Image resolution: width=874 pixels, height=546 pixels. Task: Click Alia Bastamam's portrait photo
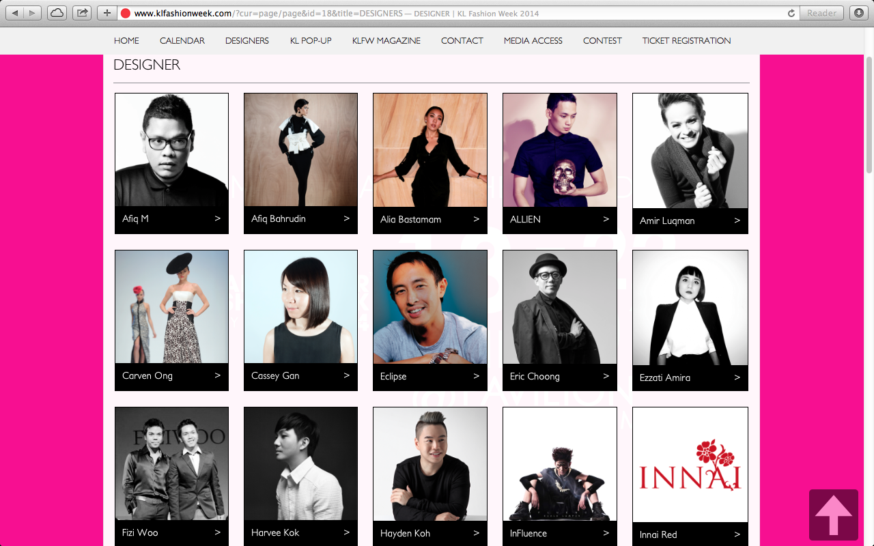tap(430, 150)
